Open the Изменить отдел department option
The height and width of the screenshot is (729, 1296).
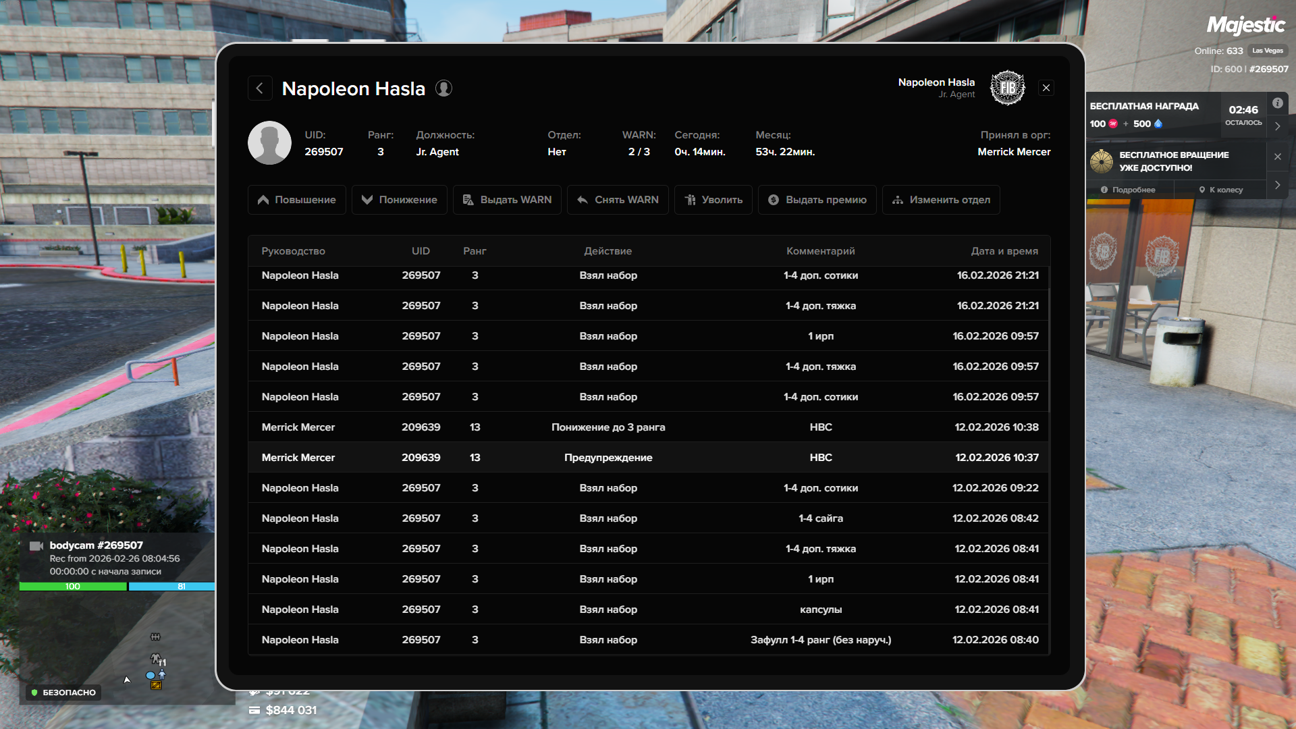(x=940, y=200)
